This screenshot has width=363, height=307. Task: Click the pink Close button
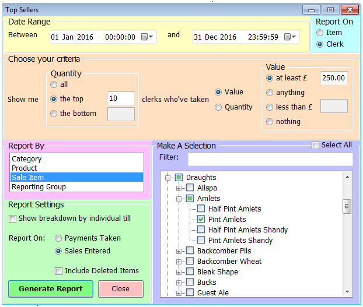[121, 289]
